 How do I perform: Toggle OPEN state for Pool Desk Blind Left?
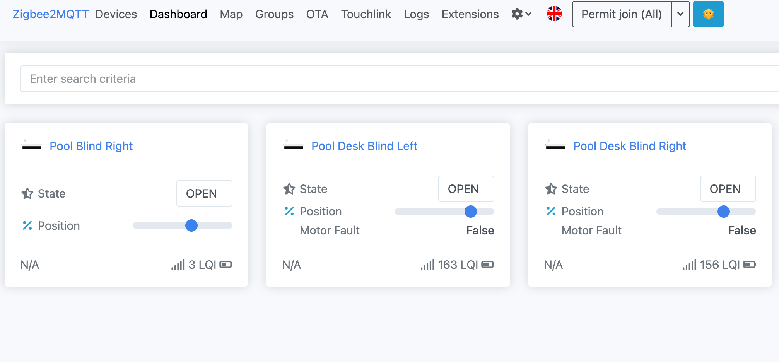[x=466, y=189]
